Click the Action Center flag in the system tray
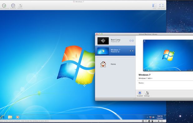Image resolution: width=193 pixels, height=123 pixels. coord(151,117)
